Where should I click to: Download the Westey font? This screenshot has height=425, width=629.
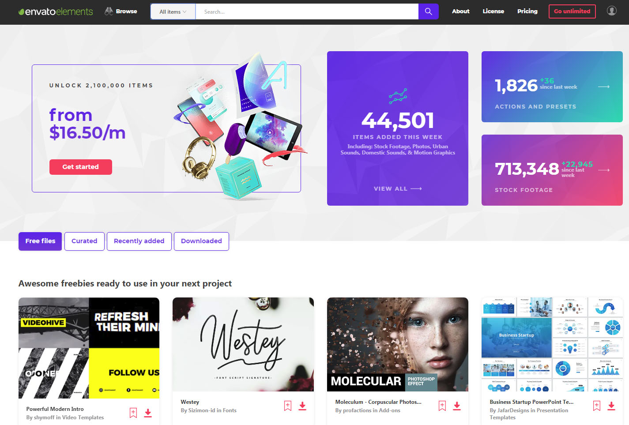(x=302, y=406)
